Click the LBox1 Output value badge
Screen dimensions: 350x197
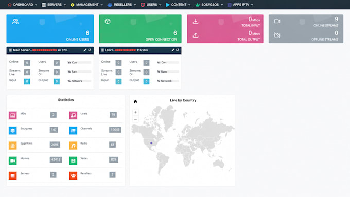click(x=146, y=81)
